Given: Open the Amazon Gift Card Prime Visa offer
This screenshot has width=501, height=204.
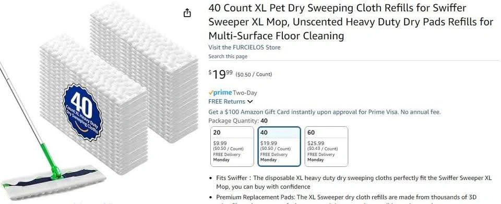Looking at the screenshot, I should 325,112.
